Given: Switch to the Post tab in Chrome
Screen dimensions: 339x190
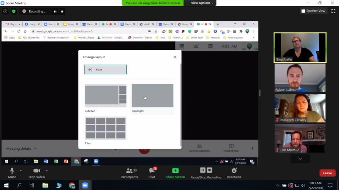Looking at the screenshot, I should 51,24.
